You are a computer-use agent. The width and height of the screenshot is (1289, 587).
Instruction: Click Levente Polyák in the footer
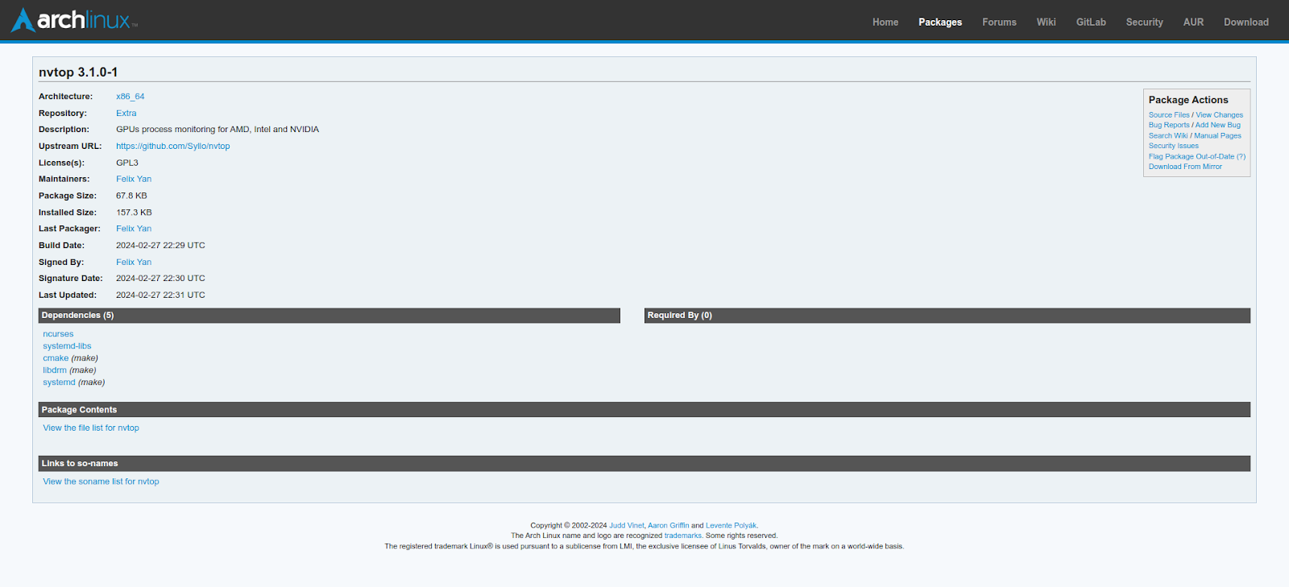click(731, 526)
